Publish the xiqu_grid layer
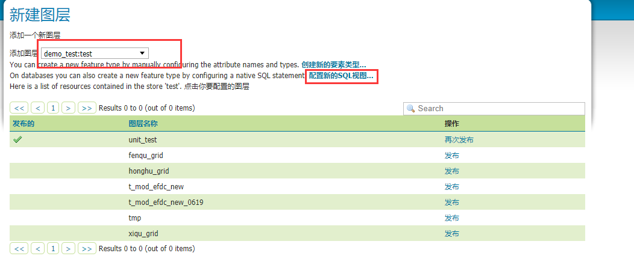The height and width of the screenshot is (268, 634). (451, 233)
